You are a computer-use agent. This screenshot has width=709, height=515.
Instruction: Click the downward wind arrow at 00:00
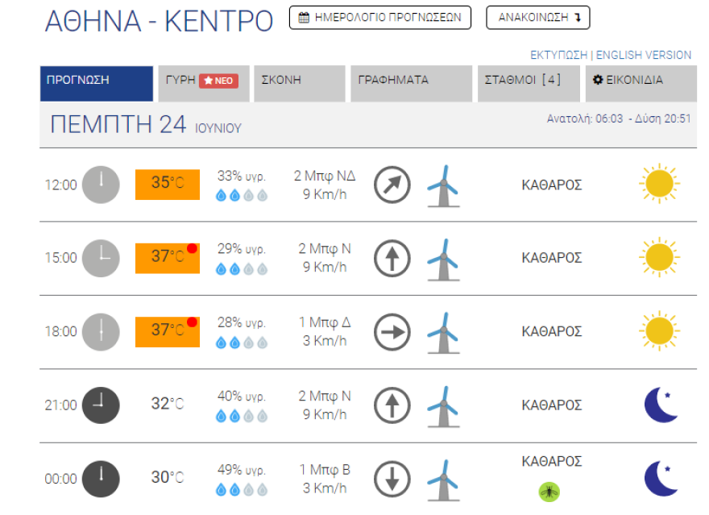tap(392, 476)
